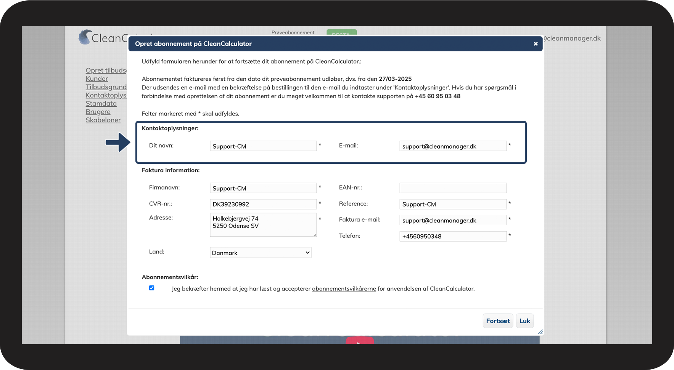The height and width of the screenshot is (370, 674).
Task: Click the Land: field label
Action: coord(157,252)
